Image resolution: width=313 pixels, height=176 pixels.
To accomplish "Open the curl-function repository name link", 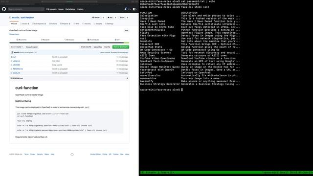I will tap(27, 18).
